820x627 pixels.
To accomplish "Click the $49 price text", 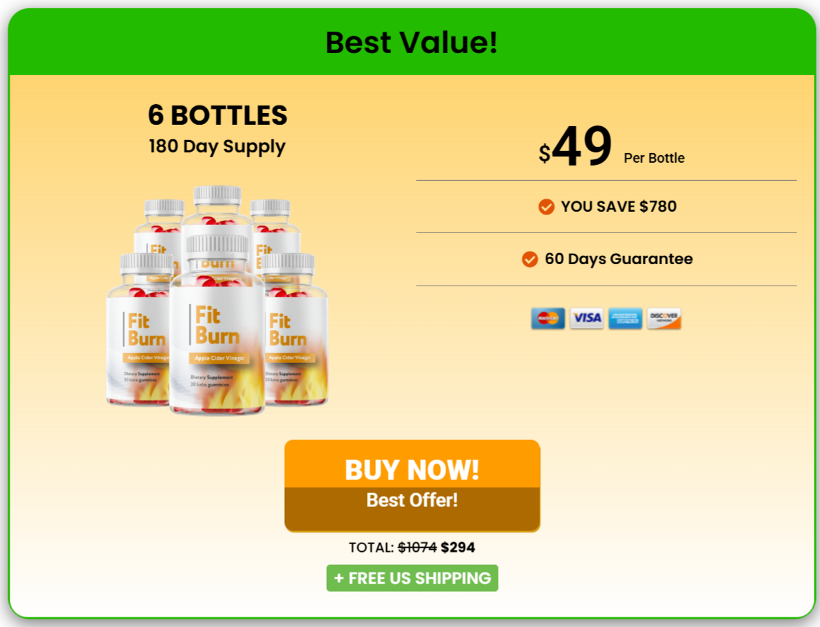I will tap(575, 146).
